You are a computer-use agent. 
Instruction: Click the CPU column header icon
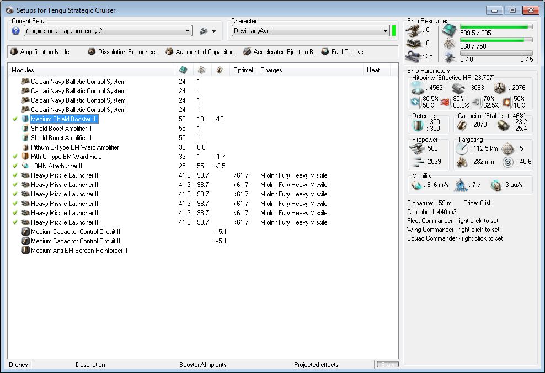tap(183, 70)
